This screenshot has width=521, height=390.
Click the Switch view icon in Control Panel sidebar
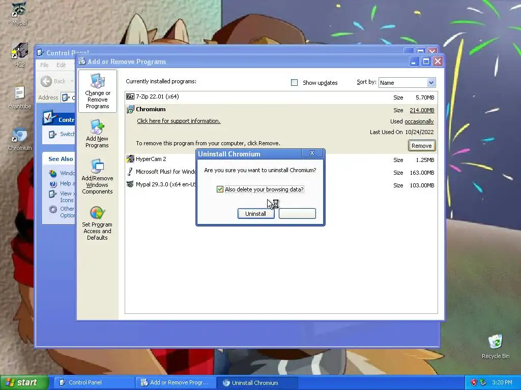coord(52,134)
